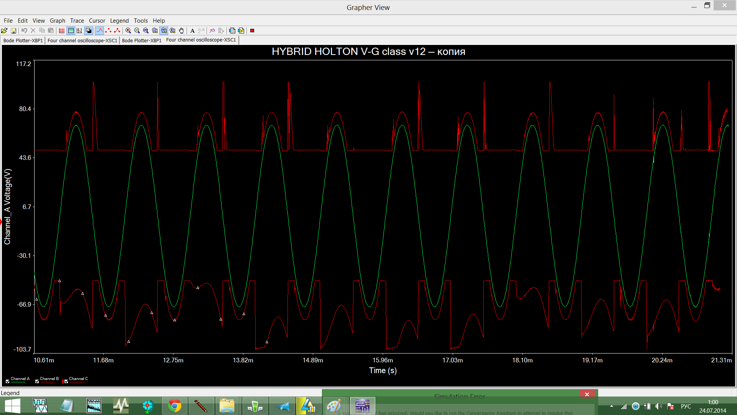Select the pan hand tool
737x415 pixels.
coord(182,31)
